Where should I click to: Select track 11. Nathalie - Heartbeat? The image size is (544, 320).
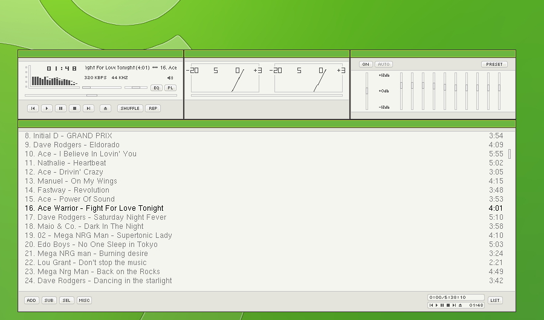pyautogui.click(x=264, y=163)
